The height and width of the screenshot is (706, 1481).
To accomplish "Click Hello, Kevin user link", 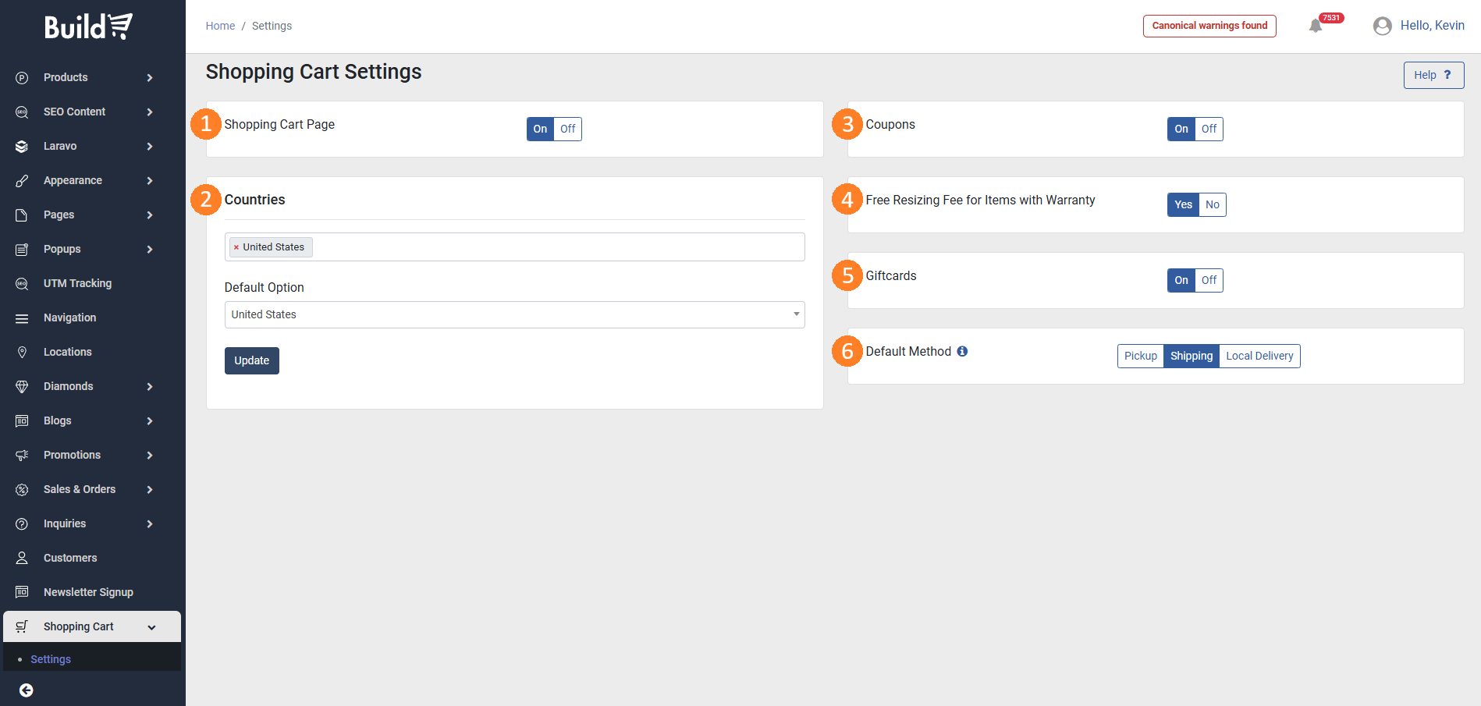I will [1432, 26].
